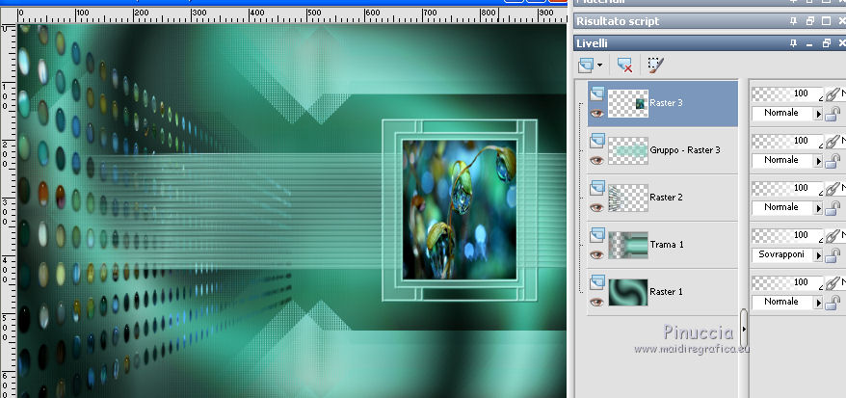Viewport: 846px width, 398px height.
Task: Open the New Layer dropdown arrow
Action: tap(600, 66)
